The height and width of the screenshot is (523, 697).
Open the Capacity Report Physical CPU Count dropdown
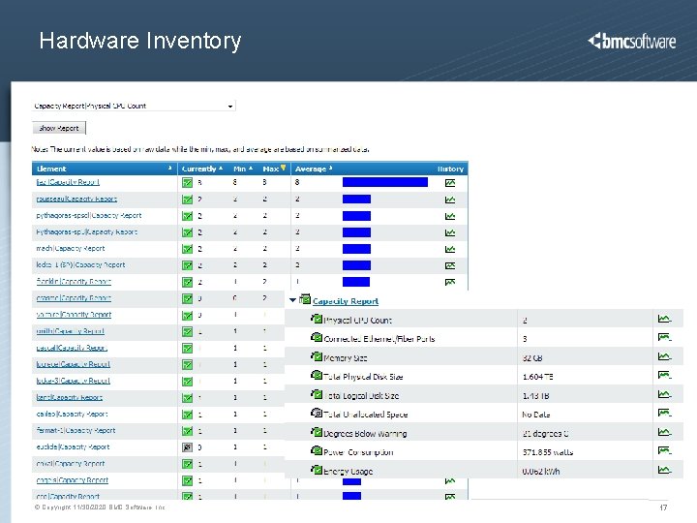click(x=230, y=107)
